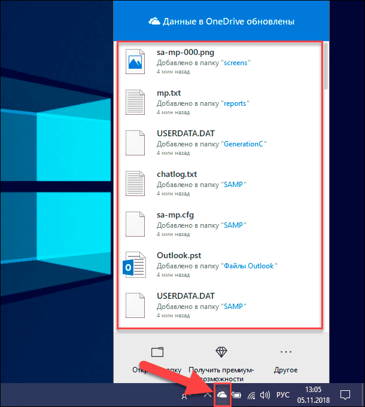Screen dimensions: 365x407
Task: Open the "Файлы Outlook" folder link
Action: point(249,266)
